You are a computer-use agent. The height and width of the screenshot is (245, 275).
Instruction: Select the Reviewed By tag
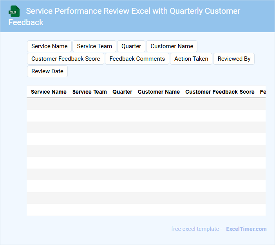click(x=234, y=59)
